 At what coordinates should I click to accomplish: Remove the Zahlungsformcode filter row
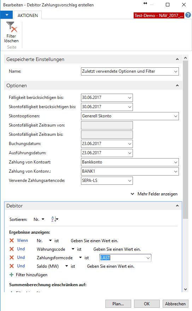coord(12,258)
